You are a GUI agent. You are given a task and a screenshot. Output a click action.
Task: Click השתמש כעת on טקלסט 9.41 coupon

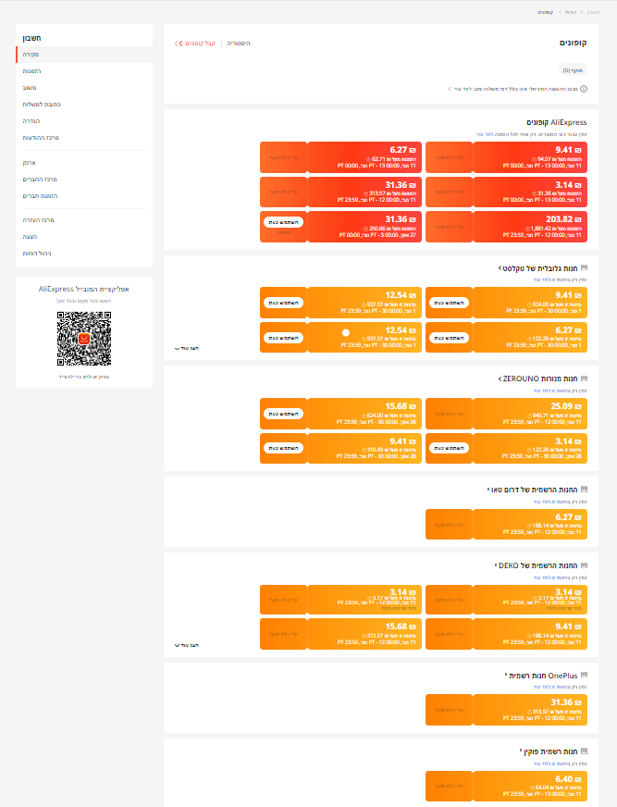pos(449,304)
